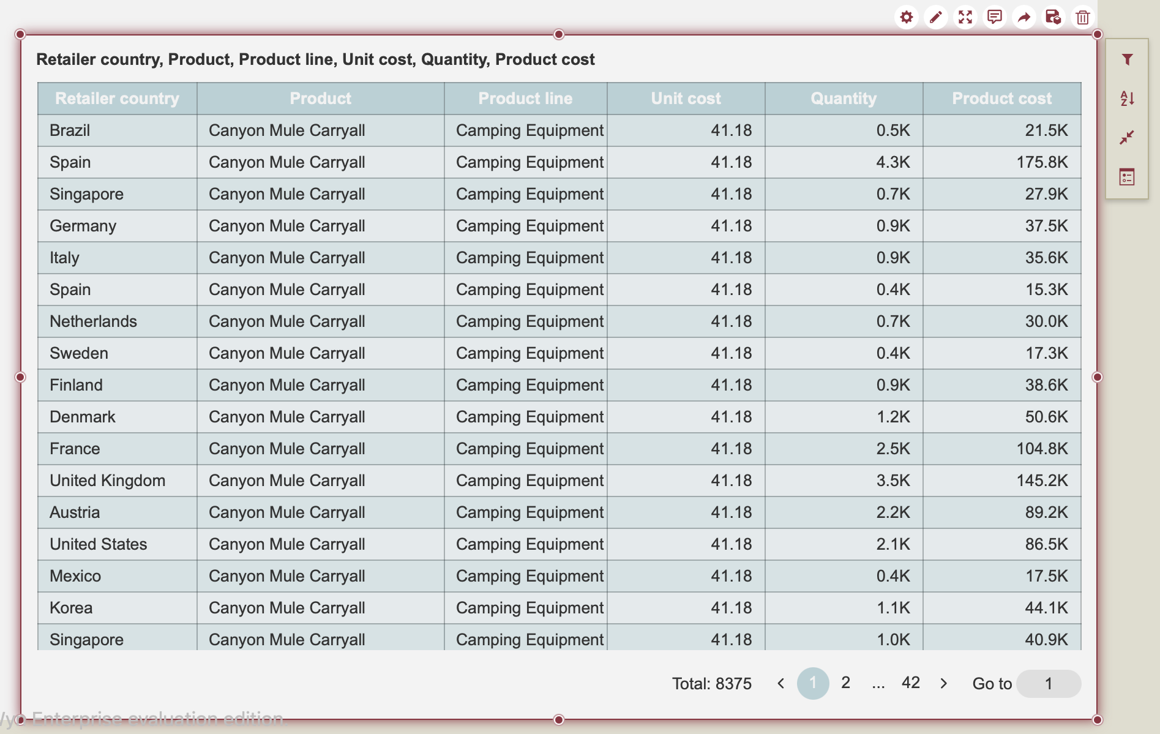Viewport: 1160px width, 734px height.
Task: Click the Product cost column header
Action: [1001, 99]
